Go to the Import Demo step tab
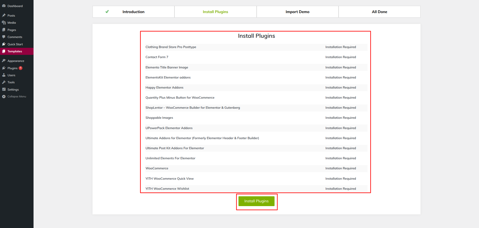This screenshot has height=228, width=479. click(x=297, y=12)
